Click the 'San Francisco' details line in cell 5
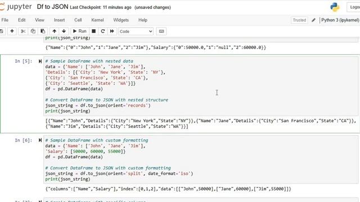The height and width of the screenshot is (202, 360). point(97,77)
